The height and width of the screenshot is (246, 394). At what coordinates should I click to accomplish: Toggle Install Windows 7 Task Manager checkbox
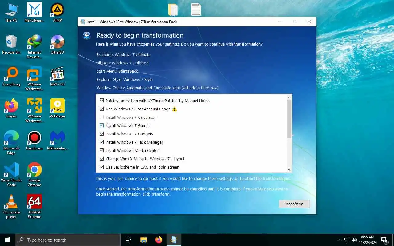(x=102, y=142)
